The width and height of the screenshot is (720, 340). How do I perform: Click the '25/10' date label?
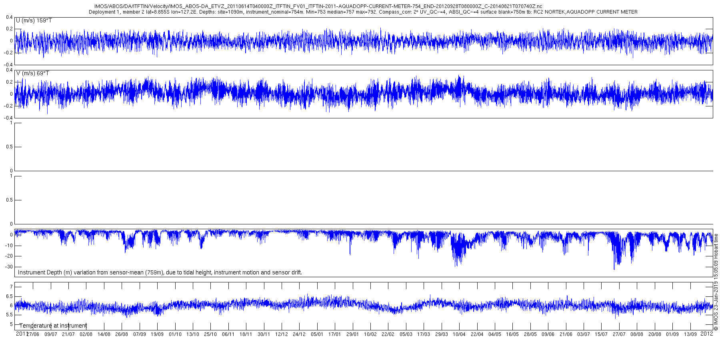(210, 334)
